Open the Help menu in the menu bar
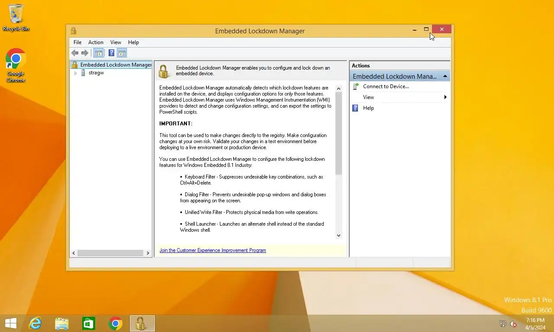554x332 pixels. 133,42
